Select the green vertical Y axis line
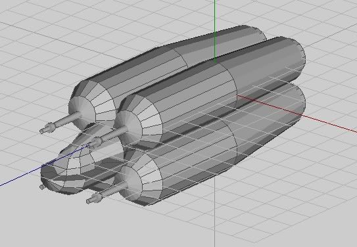 point(215,31)
